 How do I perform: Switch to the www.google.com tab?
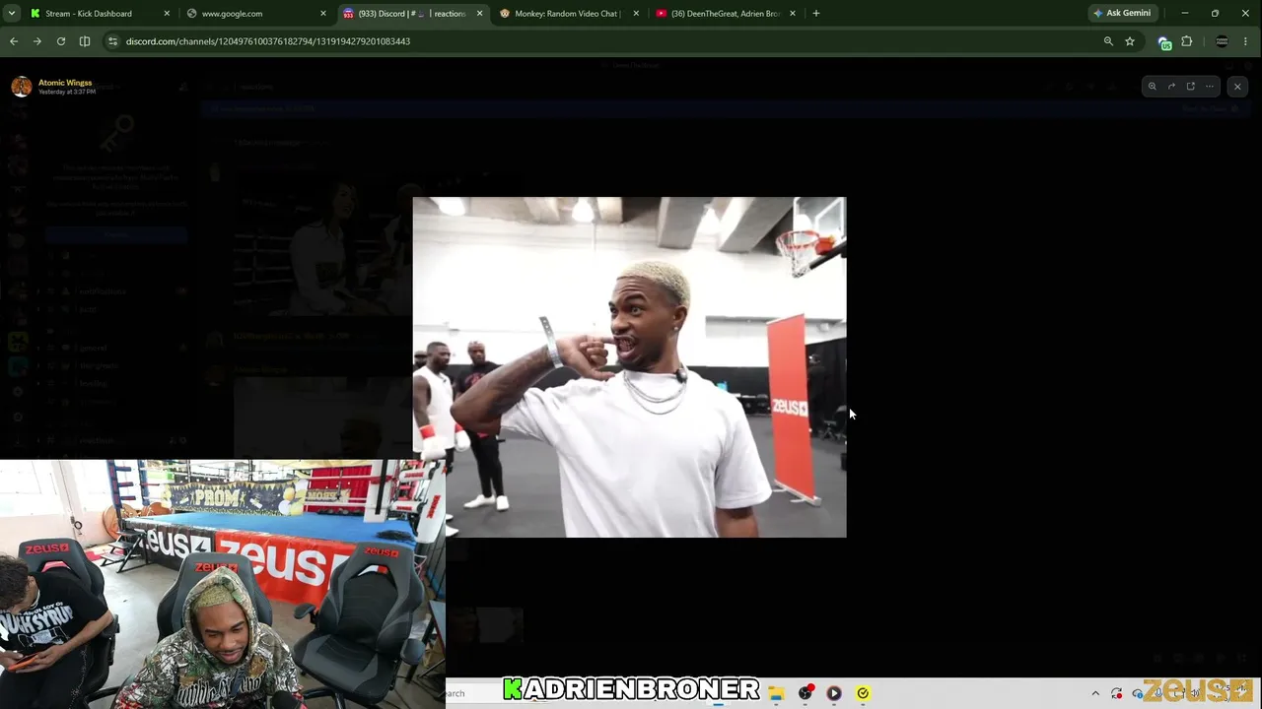click(257, 14)
